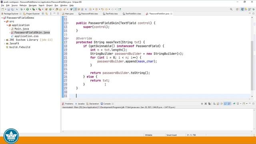Screen dimensions: 256x144
Task: Toggle Mark Occurrences in the toolbar
Action: (75, 9)
